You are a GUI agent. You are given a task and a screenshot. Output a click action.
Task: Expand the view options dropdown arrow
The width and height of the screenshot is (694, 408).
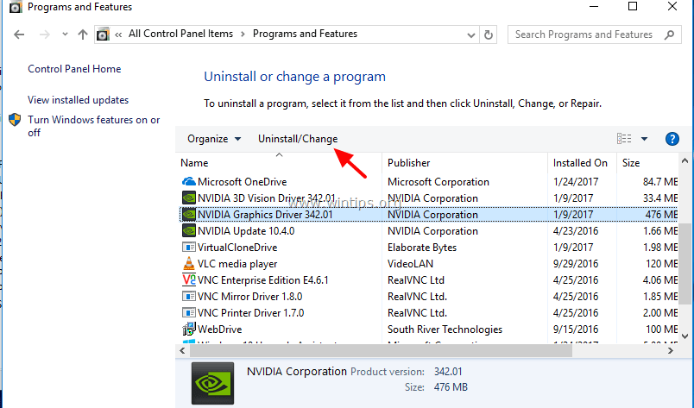point(645,139)
